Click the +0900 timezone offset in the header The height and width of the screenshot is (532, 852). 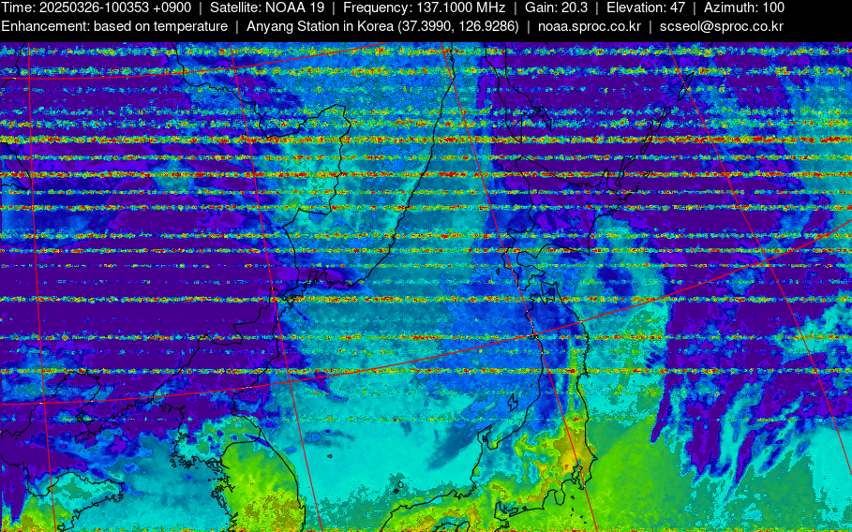click(172, 7)
